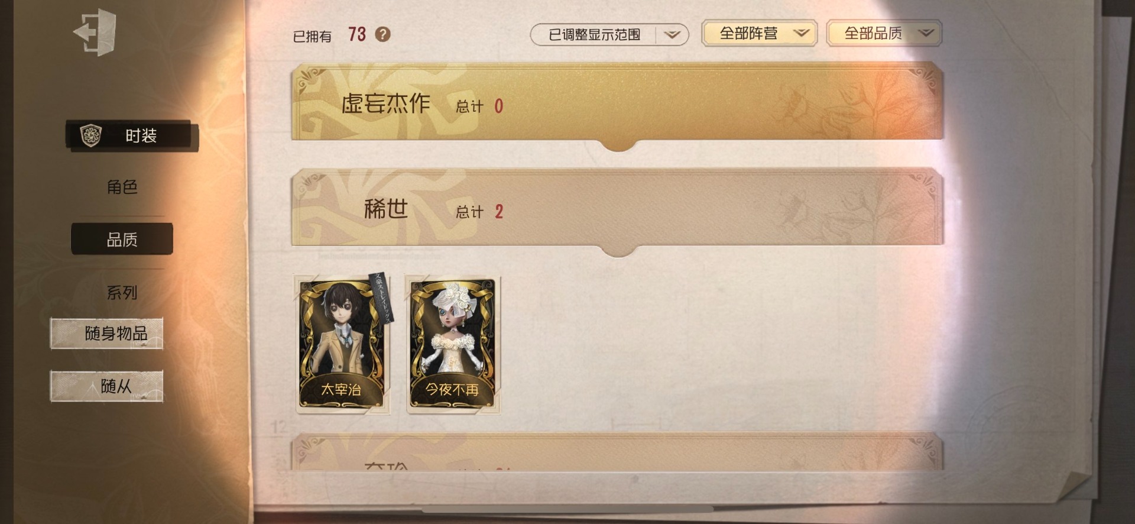Image resolution: width=1135 pixels, height=524 pixels.
Task: Switch to the 系列 sort option
Action: tap(122, 292)
